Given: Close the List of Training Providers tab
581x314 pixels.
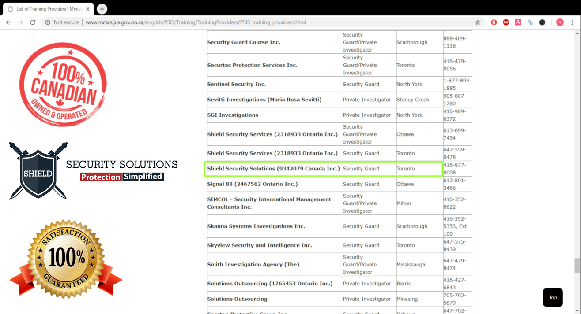Looking at the screenshot, I should 87,9.
